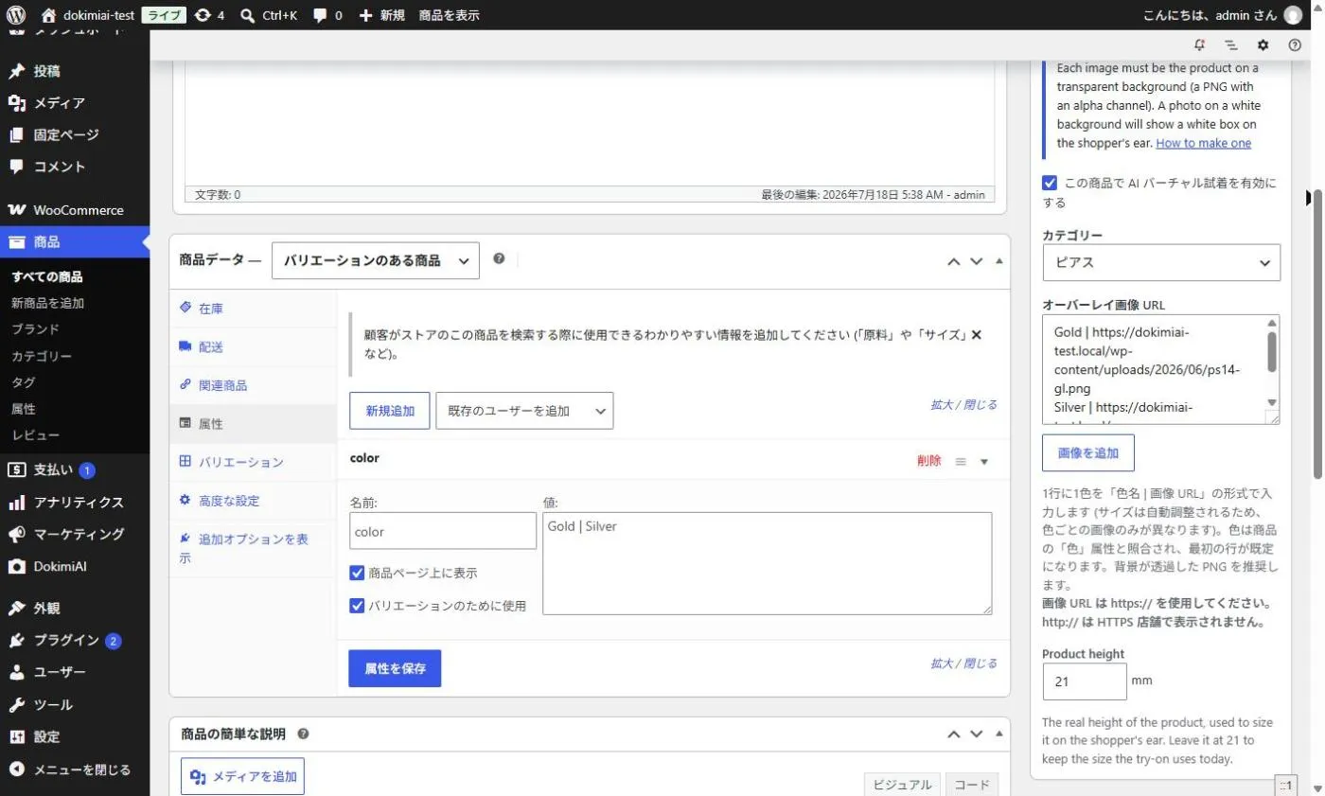Click the attribute 名前 field containing color

443,531
